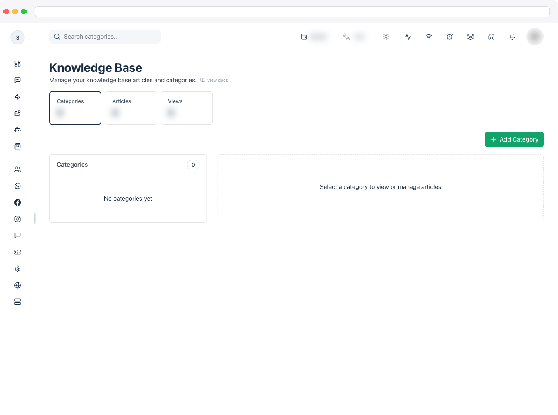
Task: Focus the Search categories input field
Action: (105, 37)
